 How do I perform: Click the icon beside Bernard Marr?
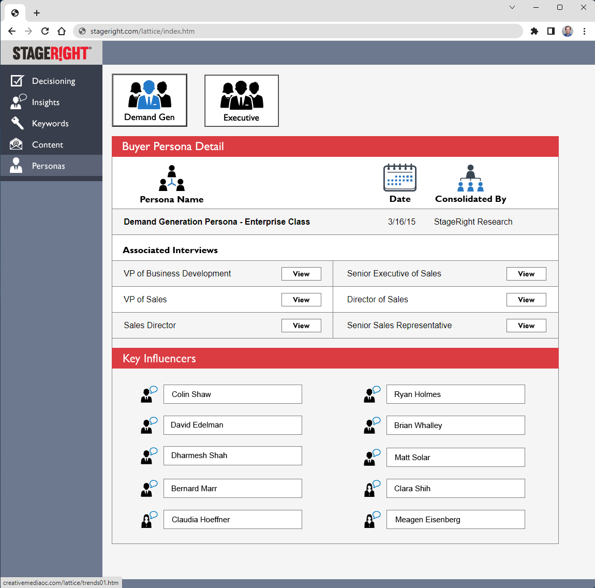[149, 488]
